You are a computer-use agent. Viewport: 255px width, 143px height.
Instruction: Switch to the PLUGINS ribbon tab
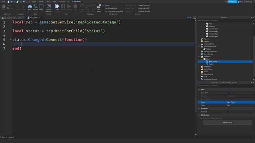coord(62,2)
